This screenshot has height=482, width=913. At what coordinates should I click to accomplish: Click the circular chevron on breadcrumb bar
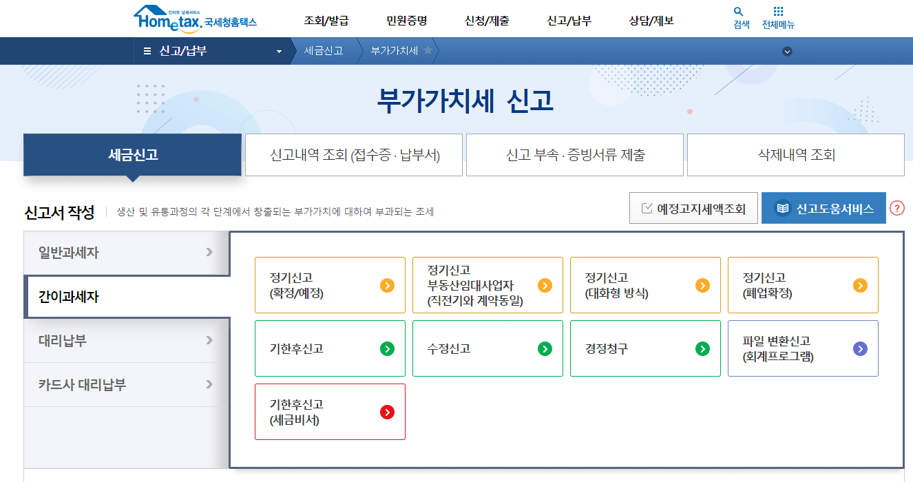pos(786,51)
